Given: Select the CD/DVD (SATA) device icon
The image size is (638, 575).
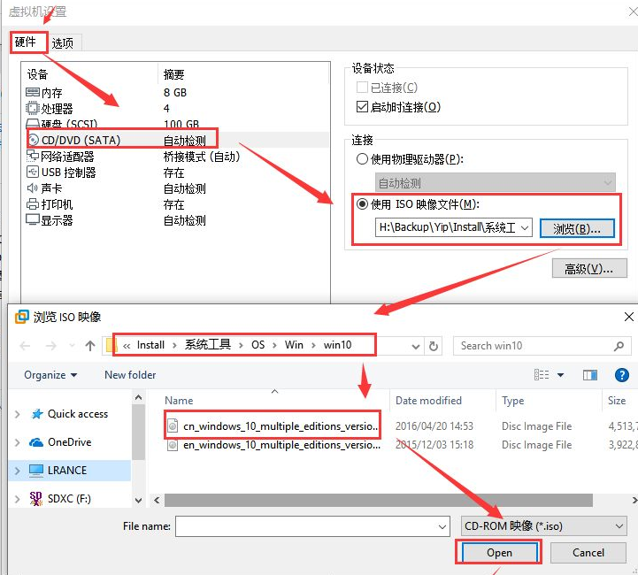Looking at the screenshot, I should click(34, 140).
